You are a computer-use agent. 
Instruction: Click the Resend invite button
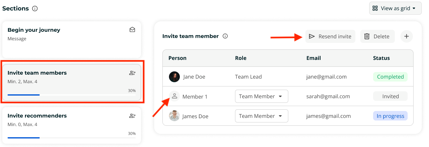click(x=330, y=36)
